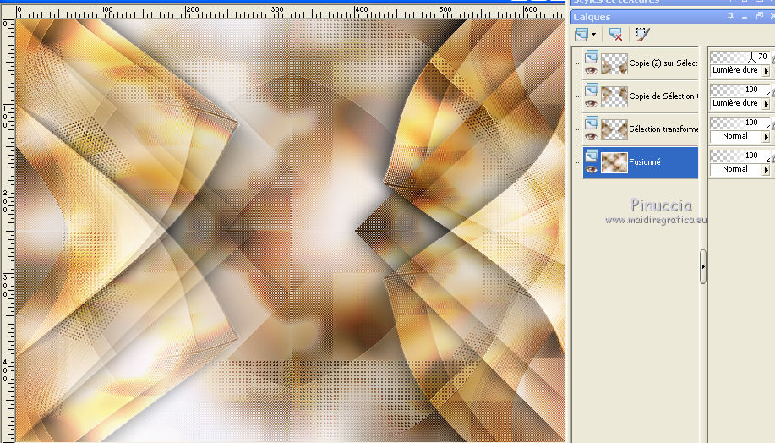Open blend mode arrow for Copie (2) layer
Image resolution: width=775 pixels, height=443 pixels.
[766, 71]
